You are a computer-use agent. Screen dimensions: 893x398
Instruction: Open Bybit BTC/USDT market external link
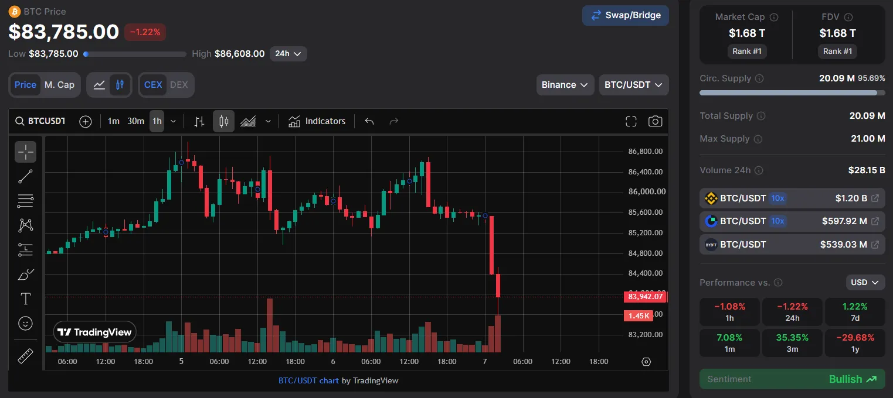coord(875,245)
